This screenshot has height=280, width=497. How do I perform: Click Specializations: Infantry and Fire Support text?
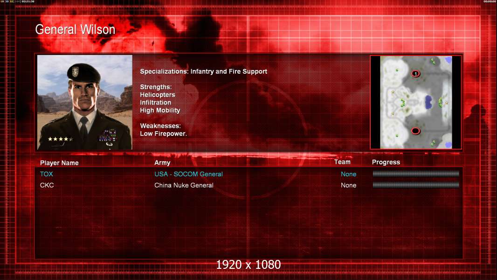point(203,72)
